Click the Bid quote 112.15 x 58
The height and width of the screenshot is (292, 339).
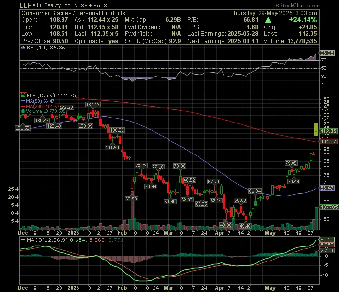pyautogui.click(x=103, y=27)
